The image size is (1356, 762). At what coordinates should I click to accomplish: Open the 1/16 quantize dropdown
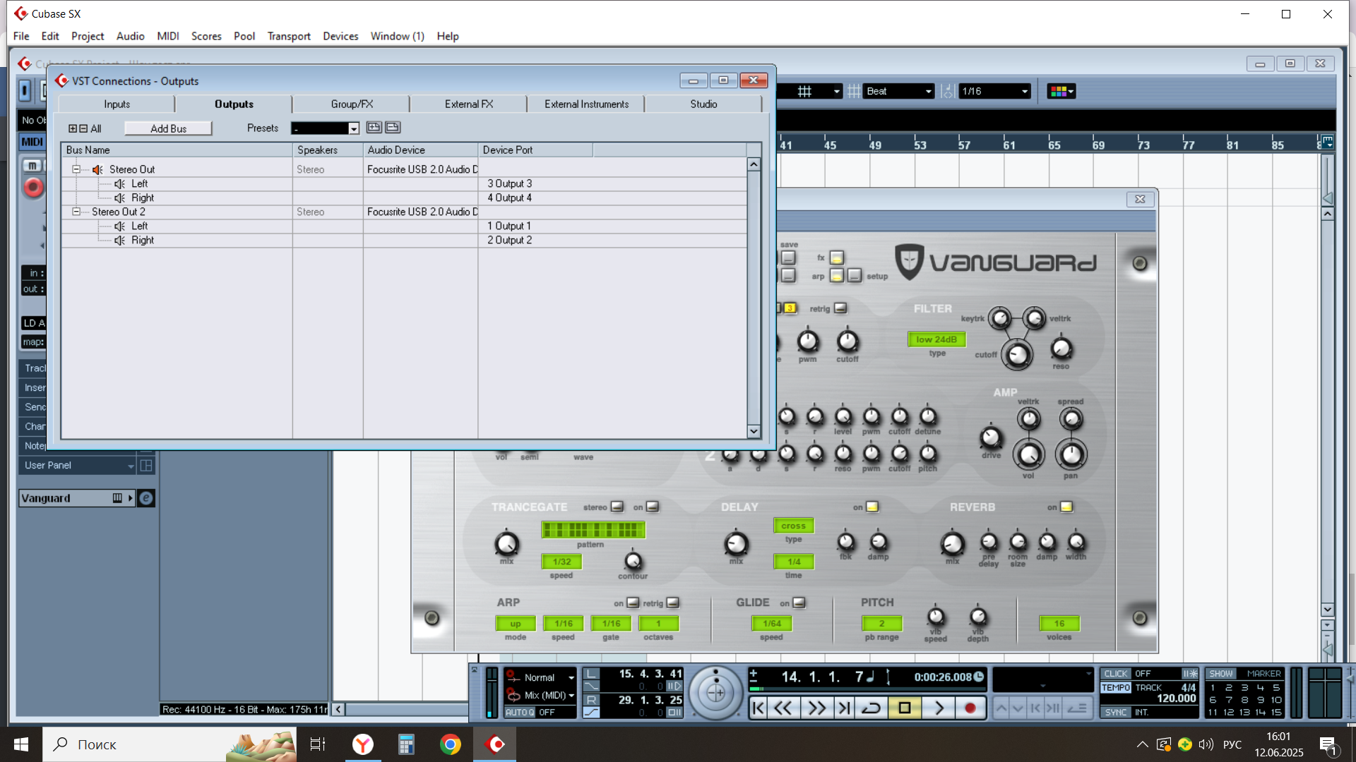tap(994, 91)
